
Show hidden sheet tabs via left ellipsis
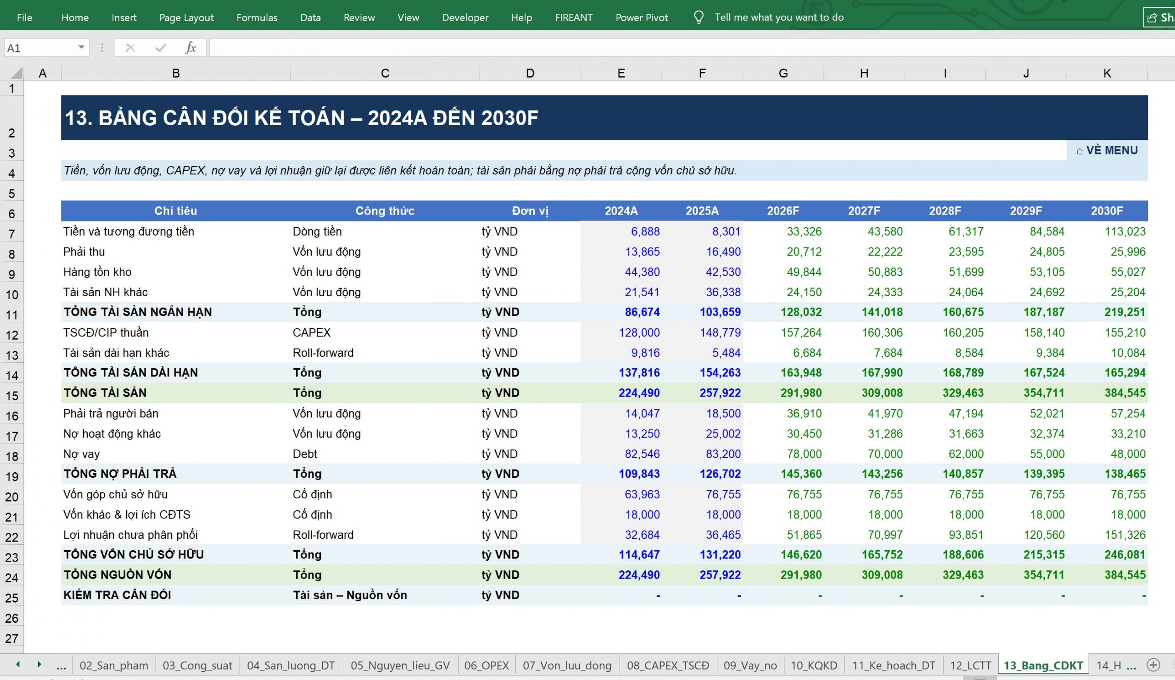pyautogui.click(x=61, y=665)
